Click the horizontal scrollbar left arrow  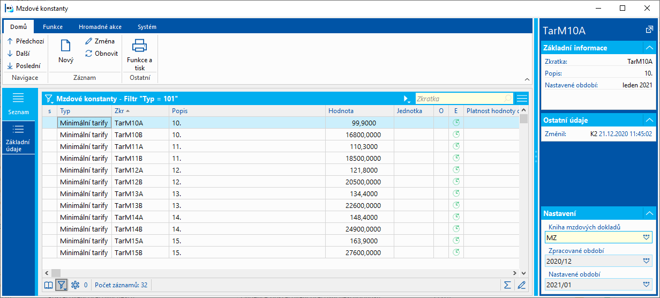click(47, 273)
